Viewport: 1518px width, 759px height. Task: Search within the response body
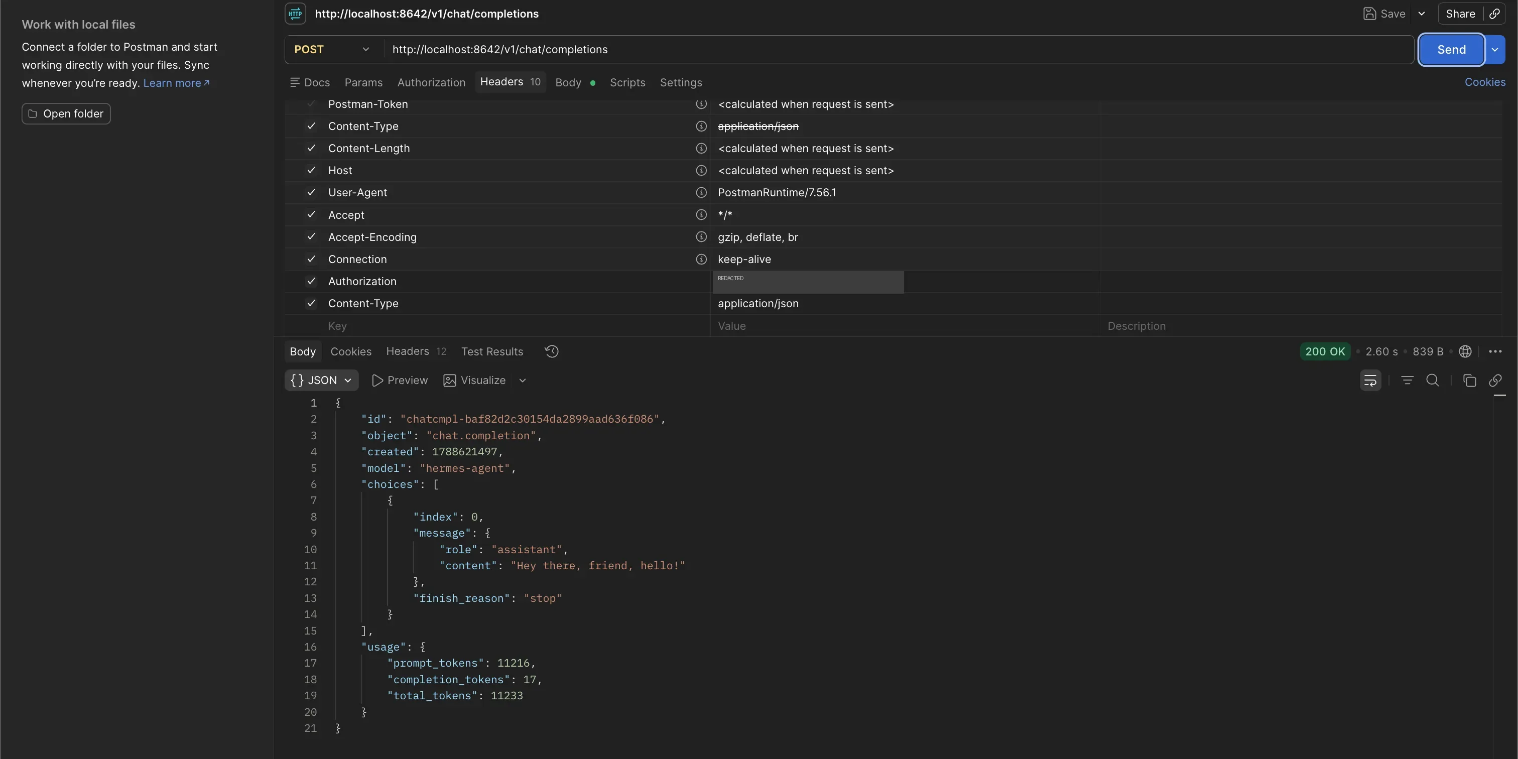(1433, 380)
